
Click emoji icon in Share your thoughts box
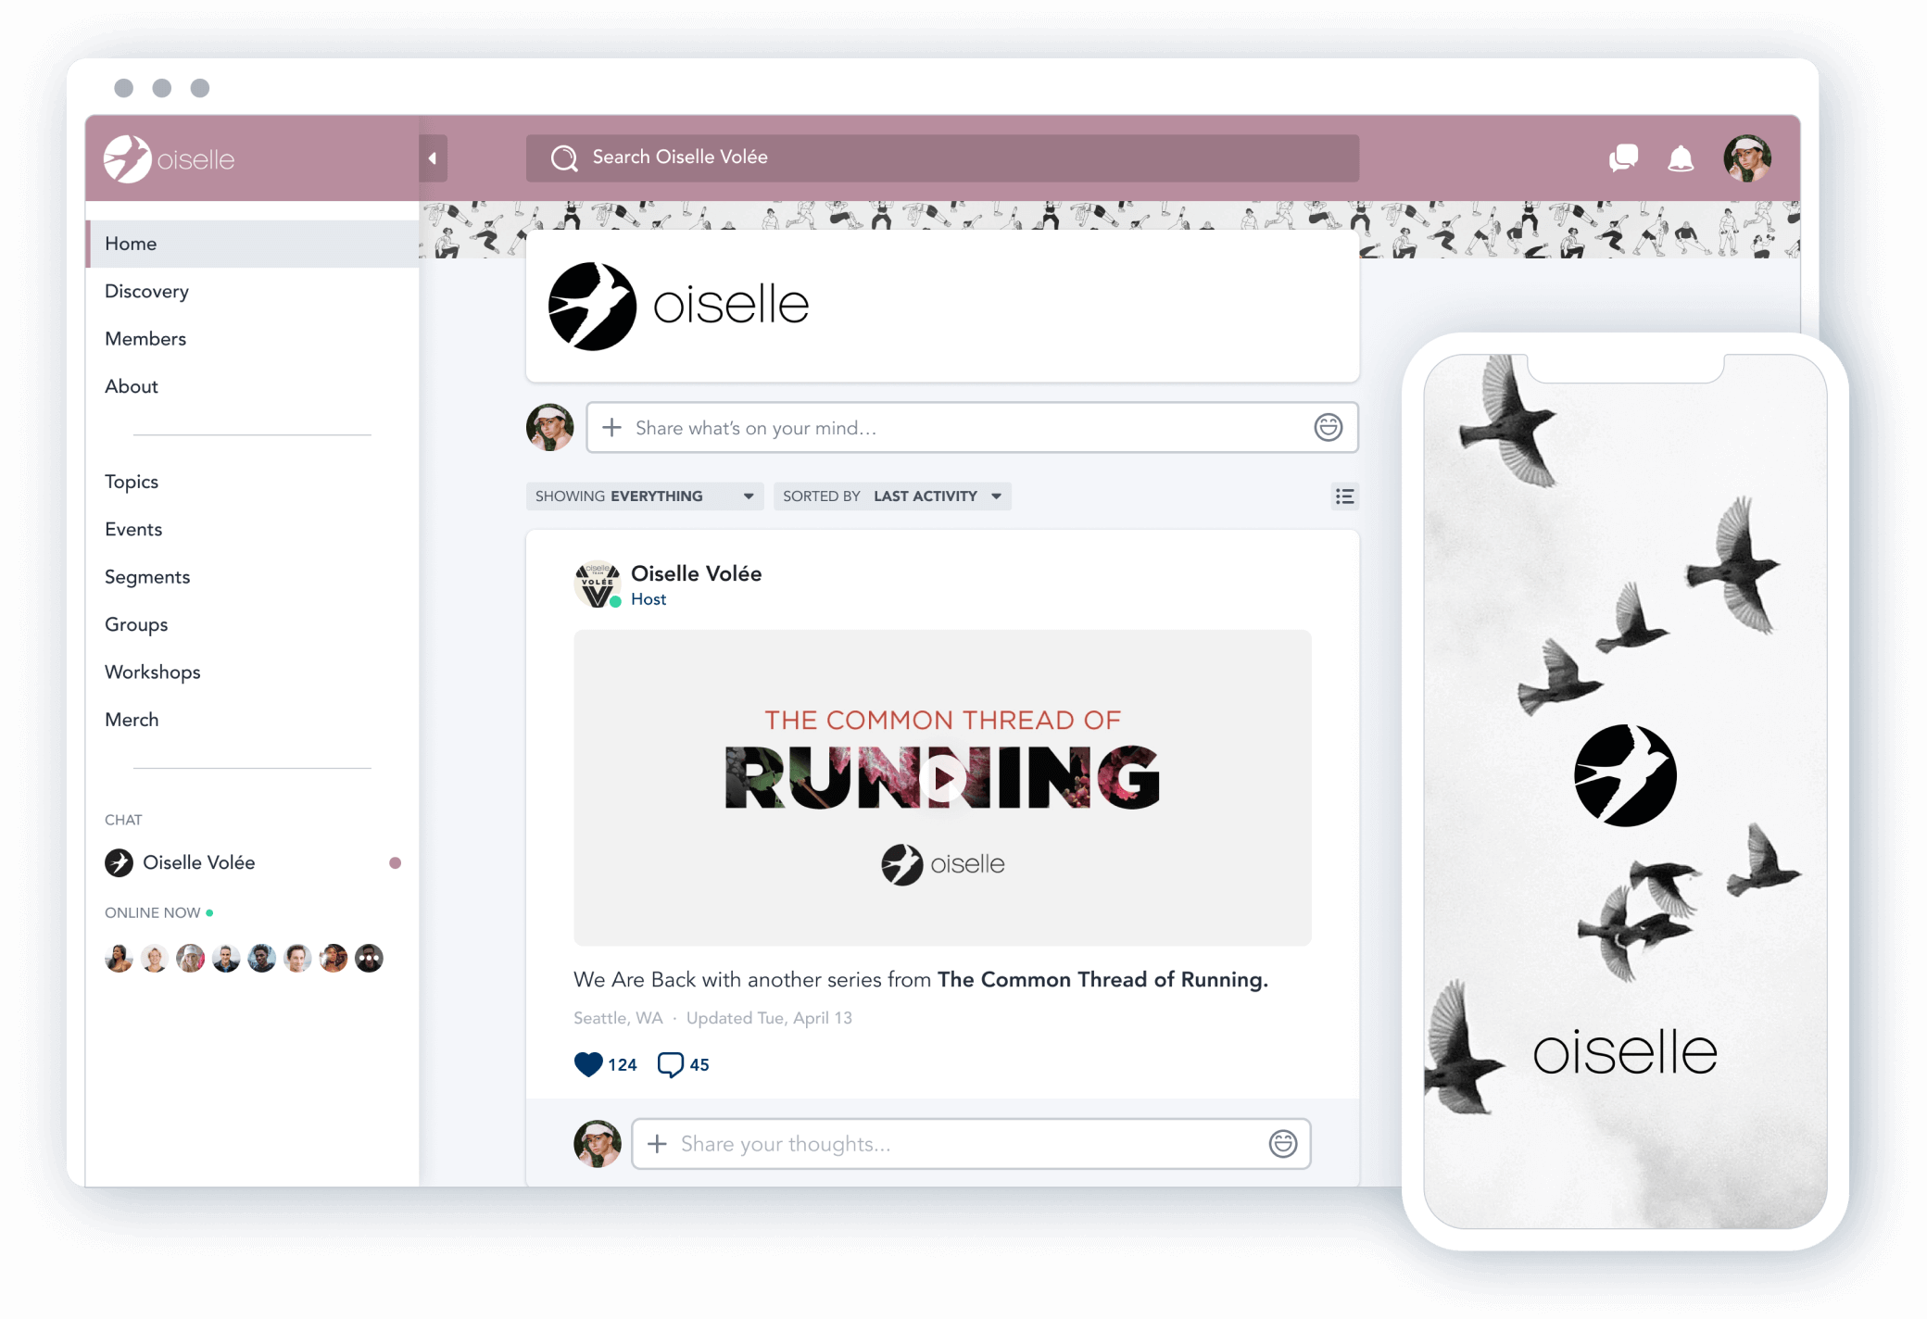coord(1282,1144)
